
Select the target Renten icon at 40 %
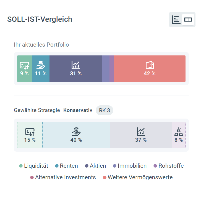(x=76, y=132)
